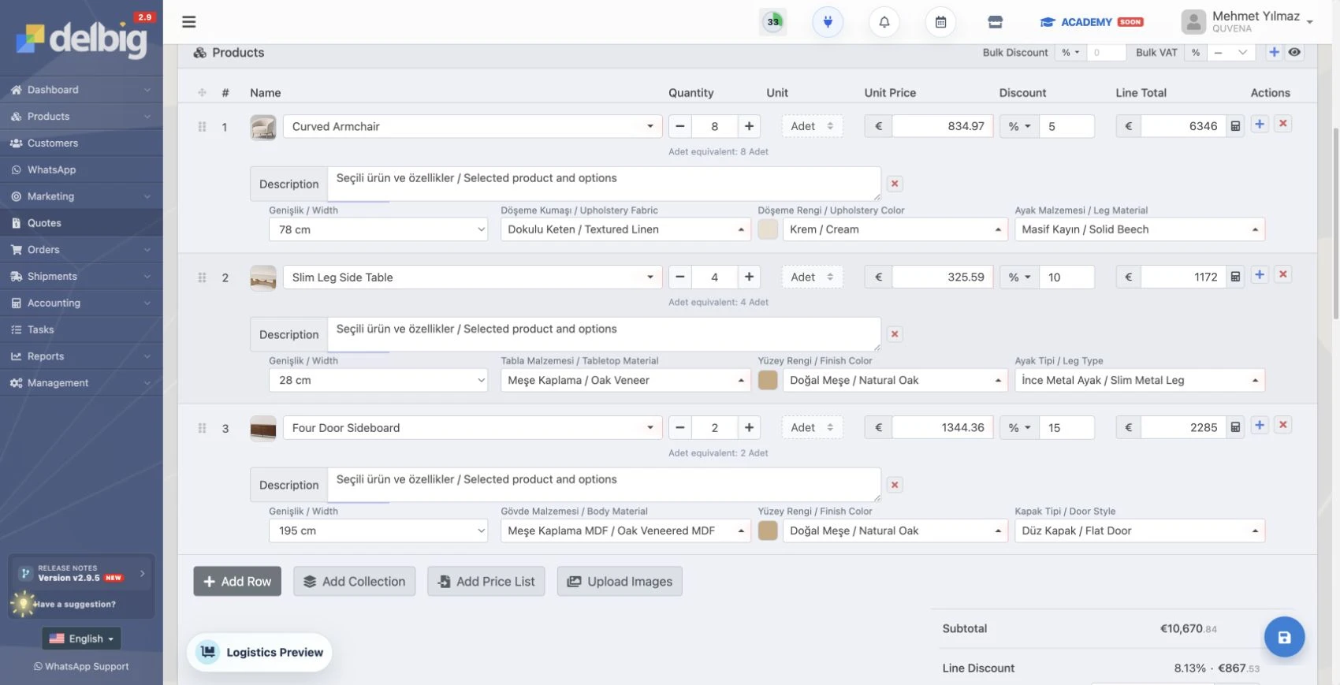Open WhatsApp in sidebar
The image size is (1340, 685).
point(81,170)
